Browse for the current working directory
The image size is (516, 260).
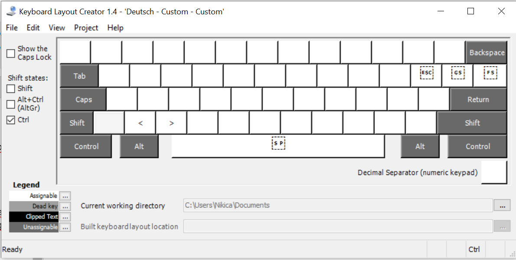coord(502,206)
